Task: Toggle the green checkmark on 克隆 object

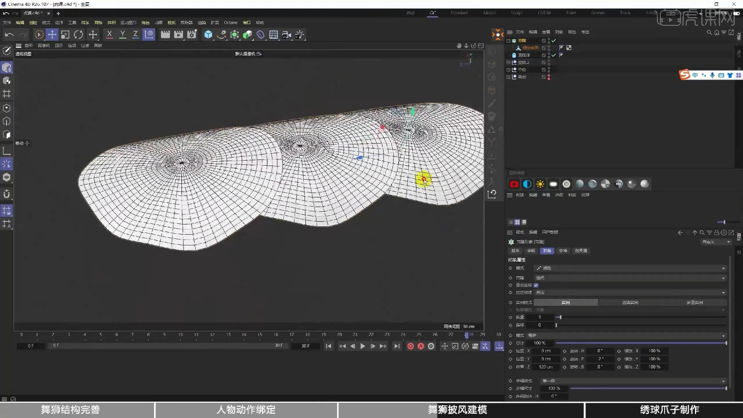Action: pyautogui.click(x=554, y=41)
